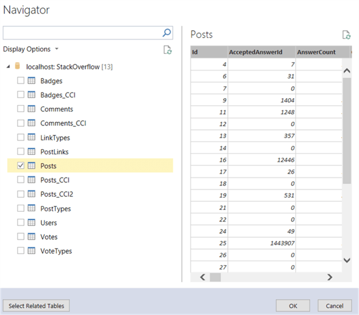Select the Users table row
The image size is (359, 315).
click(90, 223)
